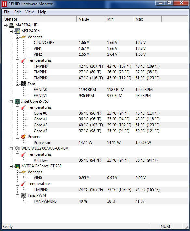Collapse the motherboard Voltages section
This screenshot has height=231, width=190.
[17, 37]
